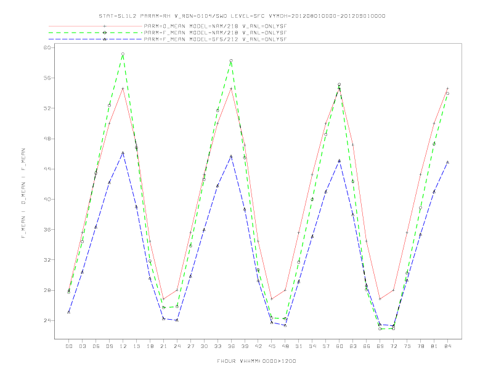Click x-axis tick label 48
Image resolution: width=488 pixels, height=377 pixels.
(x=285, y=346)
